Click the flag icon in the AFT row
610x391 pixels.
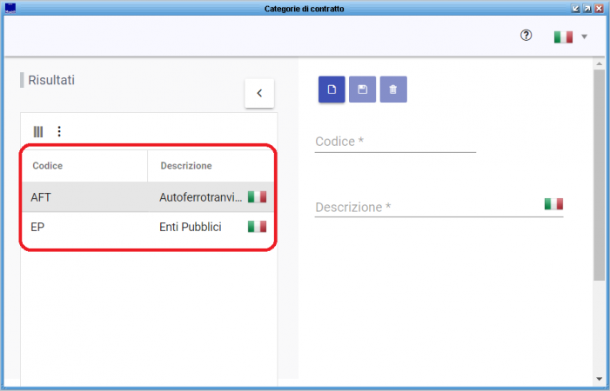pos(258,197)
